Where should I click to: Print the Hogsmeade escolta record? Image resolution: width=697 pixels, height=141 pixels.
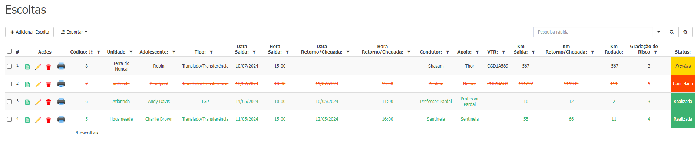pyautogui.click(x=61, y=119)
